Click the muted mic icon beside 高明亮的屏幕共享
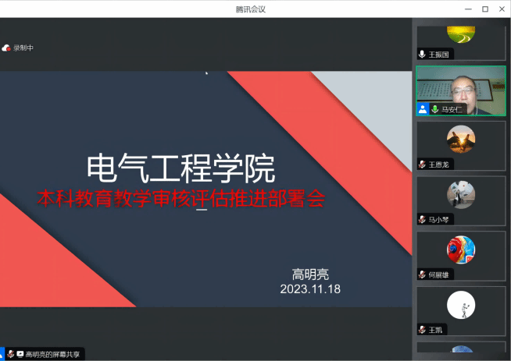Screen dimensions: 511x361 [x=10, y=355]
